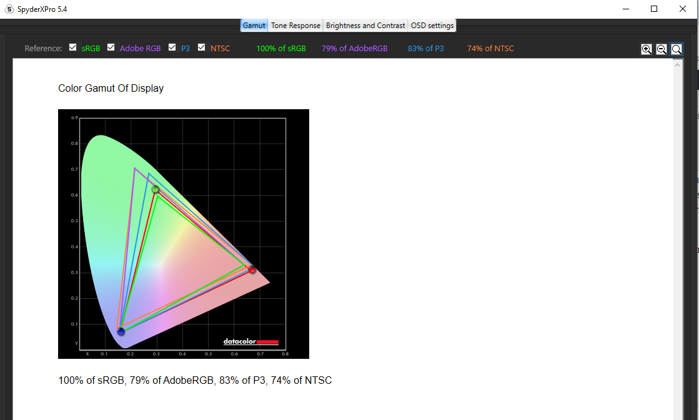Click the Adobe RGB reference label
The width and height of the screenshot is (699, 420).
(x=140, y=49)
